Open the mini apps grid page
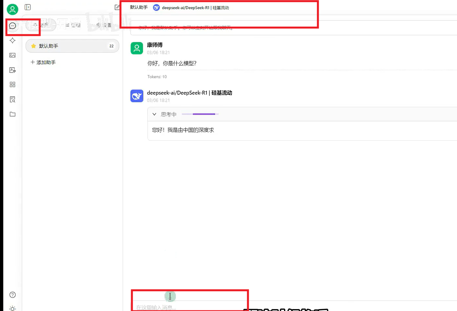The image size is (457, 311). [x=12, y=85]
